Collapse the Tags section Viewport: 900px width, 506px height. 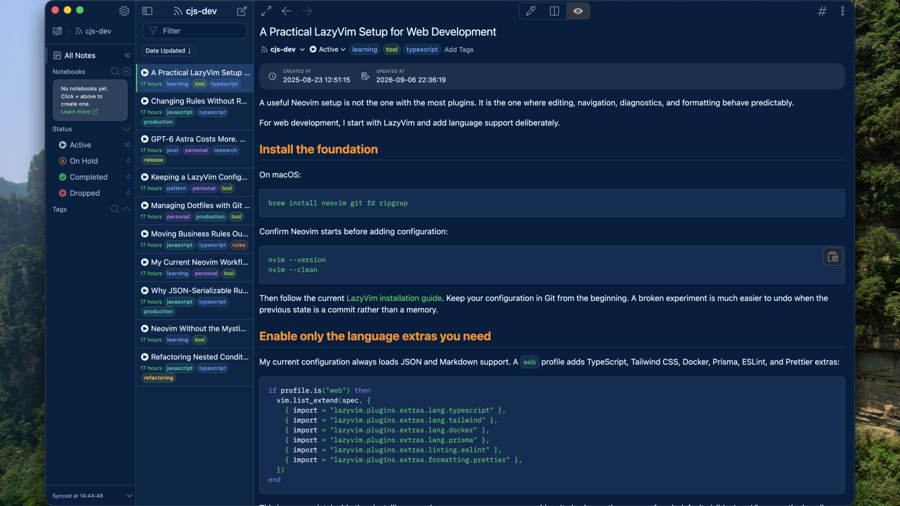coord(127,209)
